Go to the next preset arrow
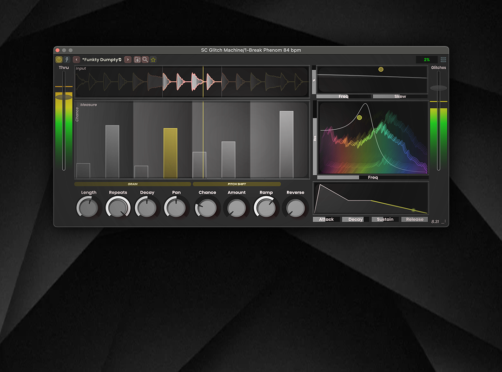Screen dimensions: 502x372 128,60
